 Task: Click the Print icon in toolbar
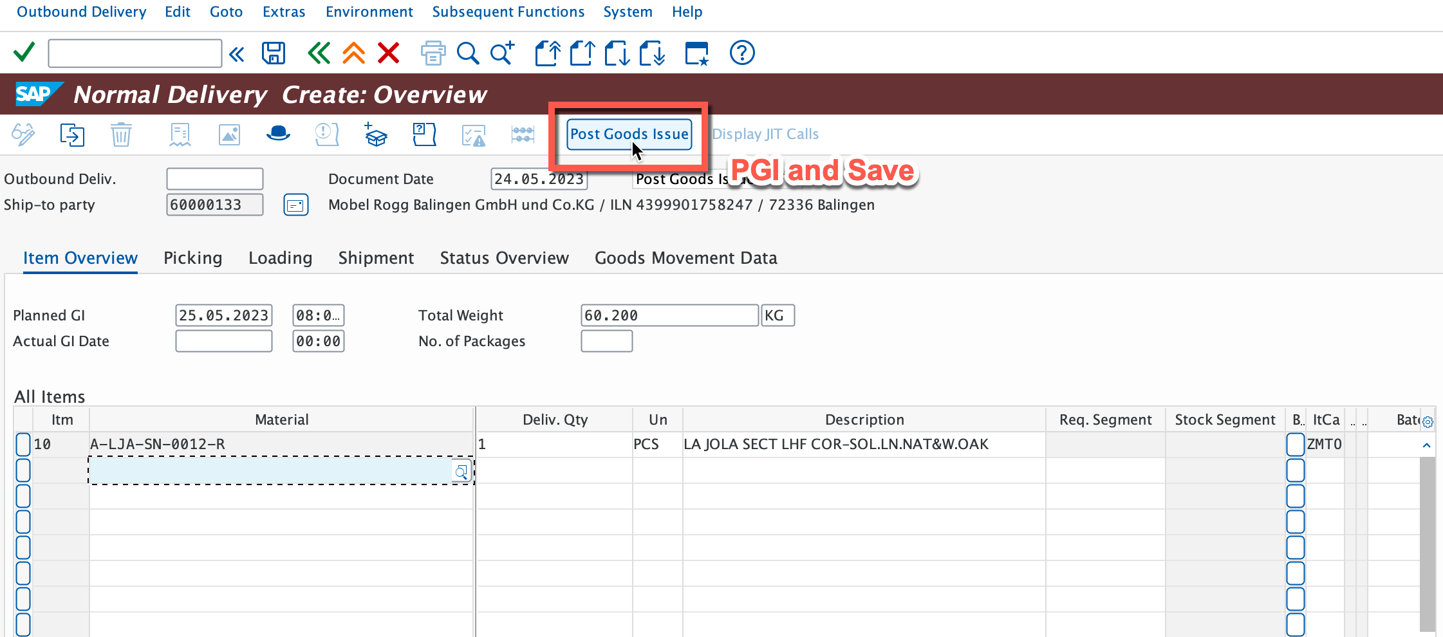tap(433, 53)
